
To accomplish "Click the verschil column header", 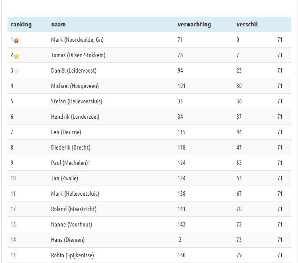I will [247, 24].
